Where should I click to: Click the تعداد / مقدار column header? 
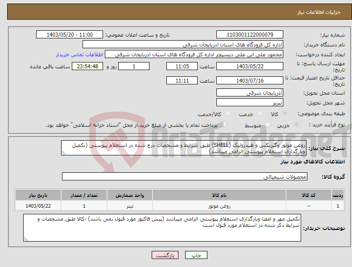click(84, 195)
